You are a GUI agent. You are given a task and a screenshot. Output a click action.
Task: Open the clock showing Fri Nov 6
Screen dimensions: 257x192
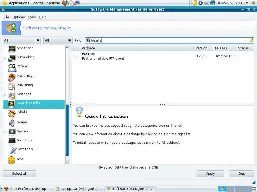232,3
